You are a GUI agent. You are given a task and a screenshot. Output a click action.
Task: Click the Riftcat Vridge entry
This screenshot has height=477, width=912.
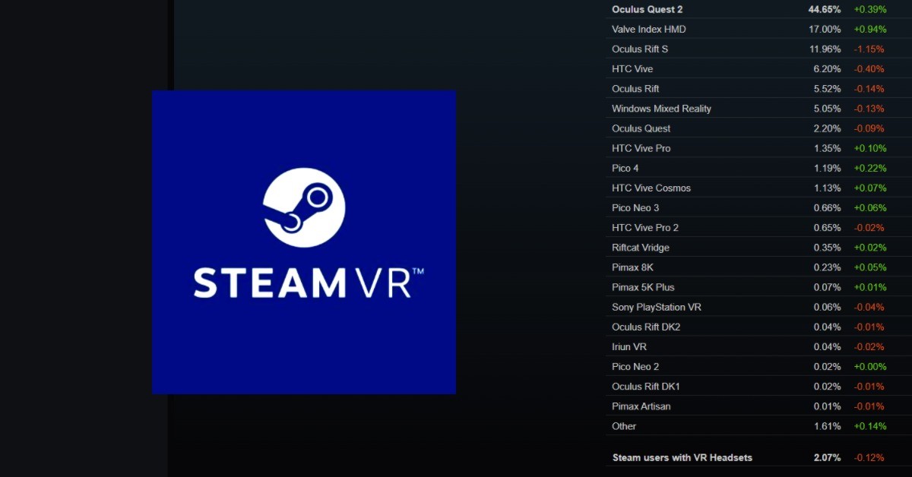pos(641,248)
